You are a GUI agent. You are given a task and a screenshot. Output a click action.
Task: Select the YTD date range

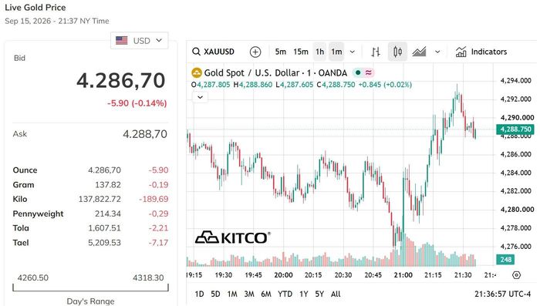[285, 294]
